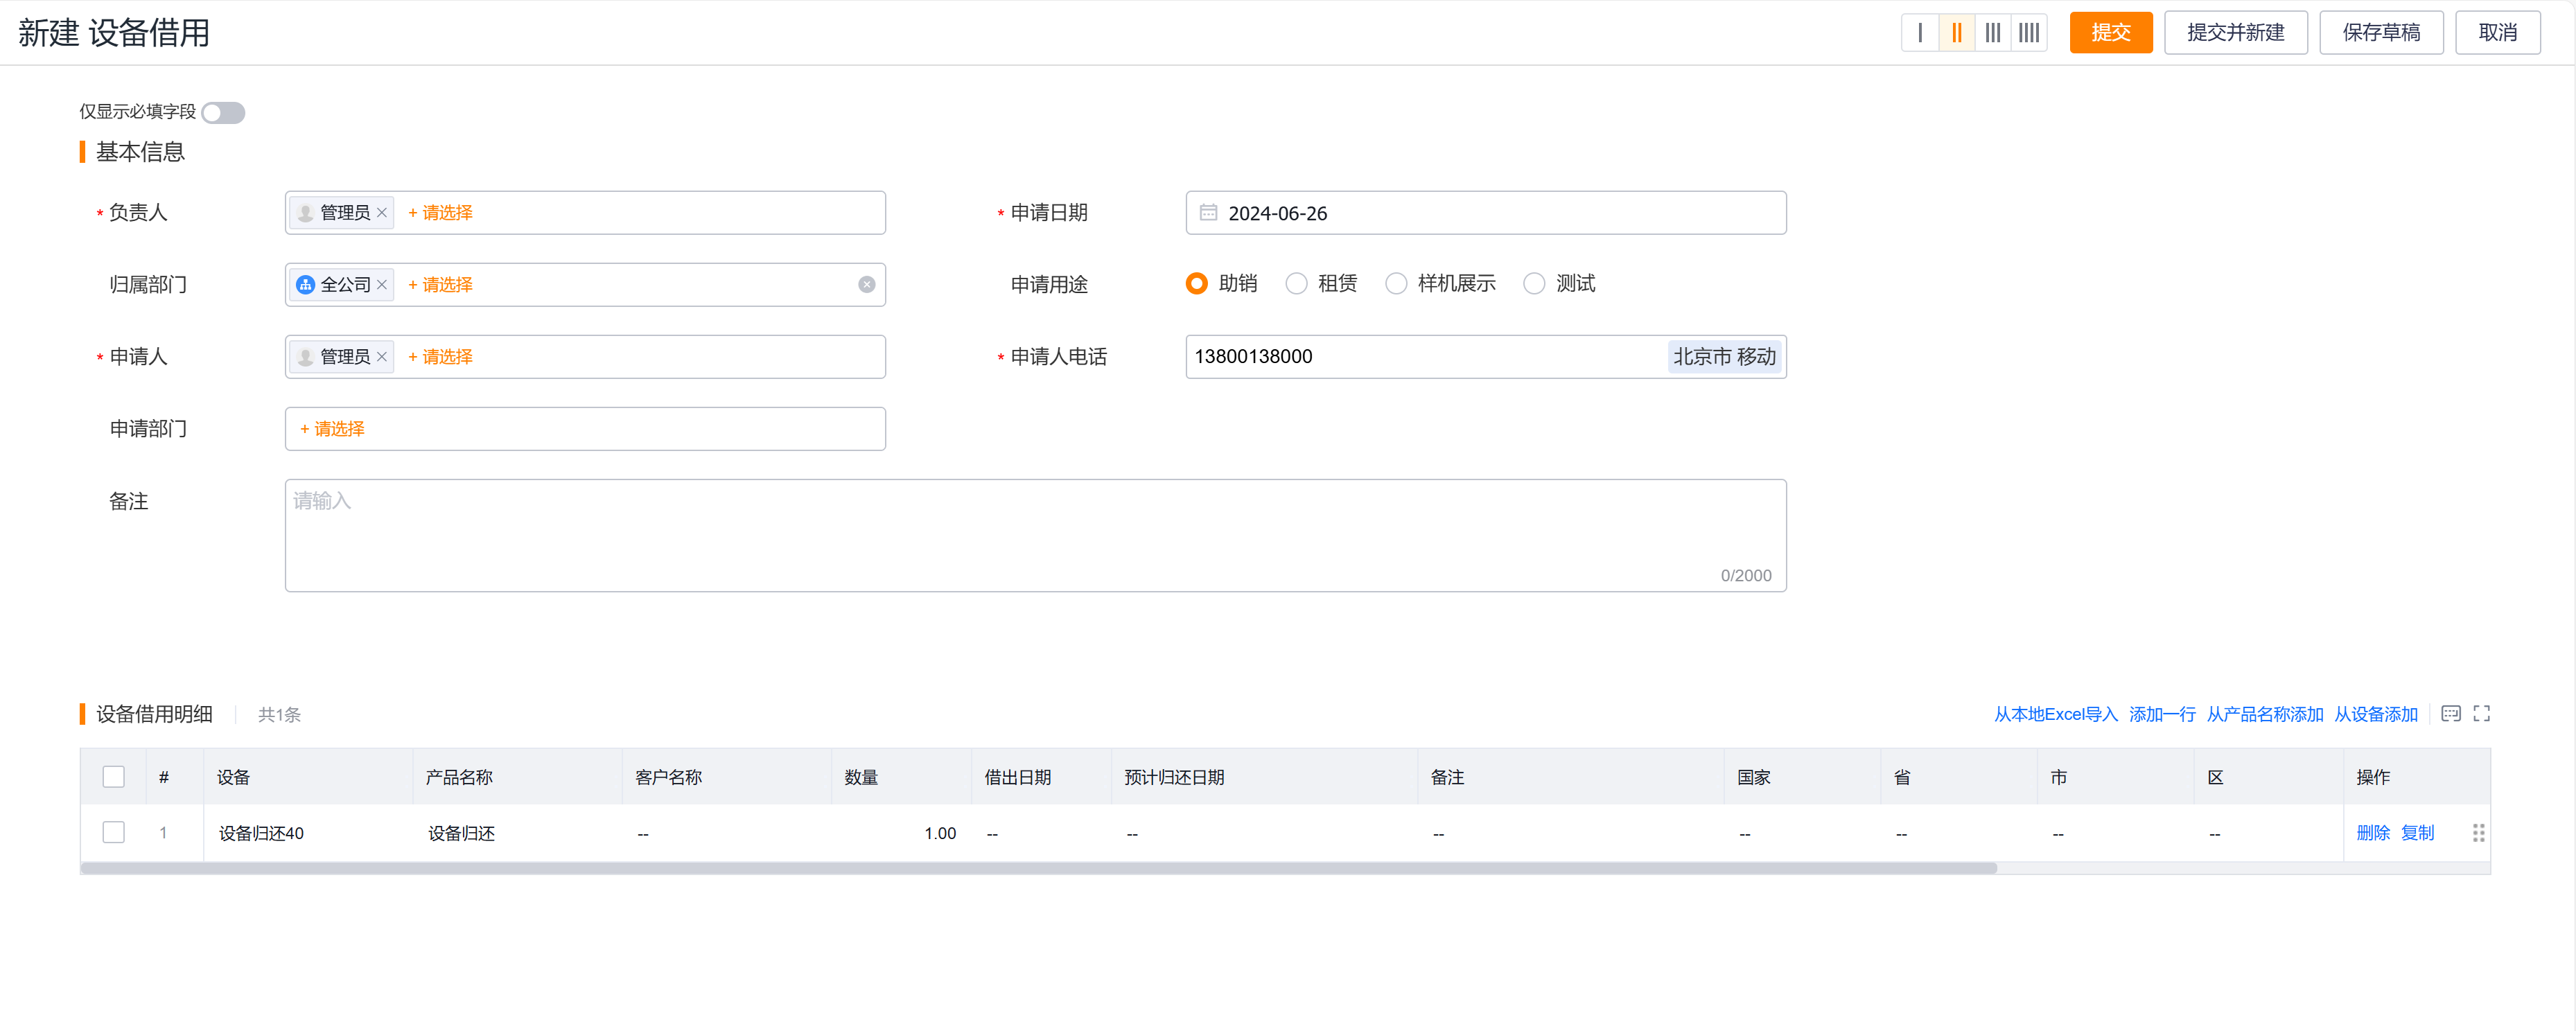
Task: Switch to single-column layout icon
Action: [x=1919, y=33]
